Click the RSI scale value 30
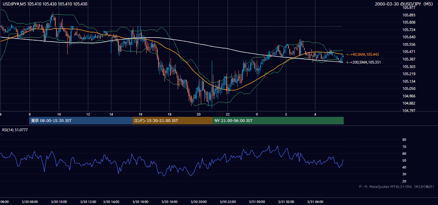The image size is (438, 205). (404, 174)
